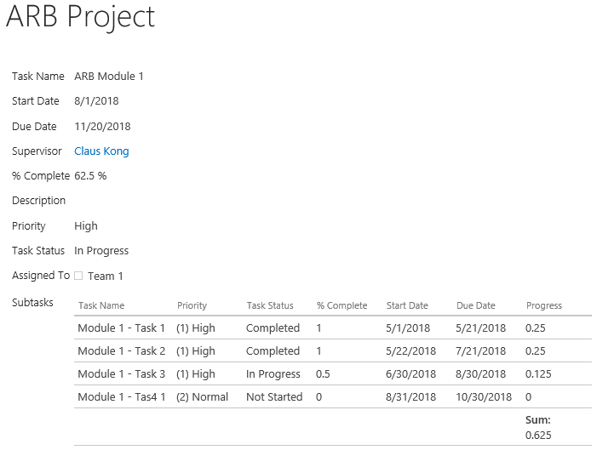Tick the Team 1 checkbox
Screen dimensions: 597x450
(78, 276)
